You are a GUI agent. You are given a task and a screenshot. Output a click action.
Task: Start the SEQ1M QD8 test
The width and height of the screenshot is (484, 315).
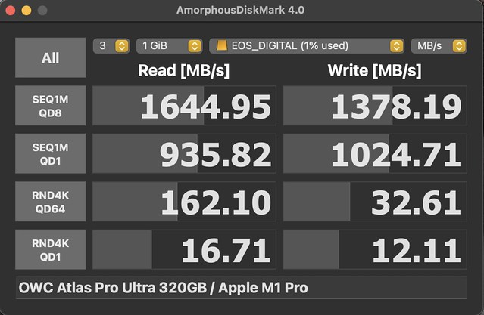[50, 106]
